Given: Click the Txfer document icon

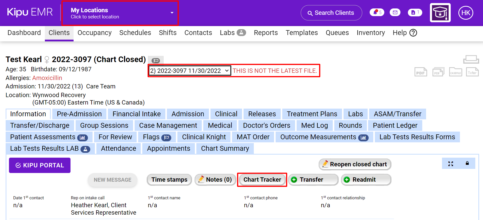Looking at the screenshot, I should [472, 72].
